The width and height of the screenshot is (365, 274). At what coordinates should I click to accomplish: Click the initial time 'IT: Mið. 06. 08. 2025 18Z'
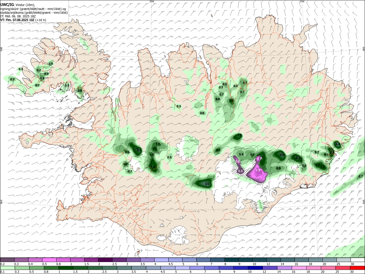click(x=17, y=16)
